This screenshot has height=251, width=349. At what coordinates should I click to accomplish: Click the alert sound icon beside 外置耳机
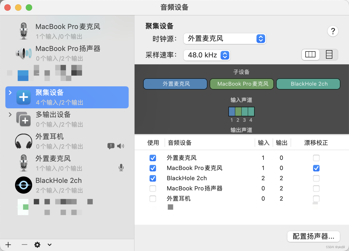pyautogui.click(x=111, y=146)
